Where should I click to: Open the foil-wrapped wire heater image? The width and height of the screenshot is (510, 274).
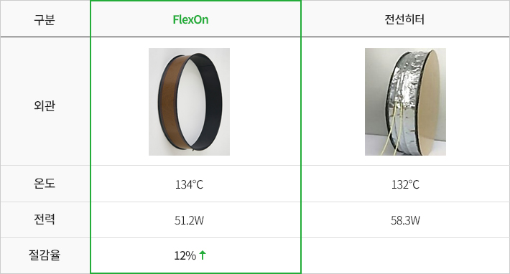tap(405, 102)
